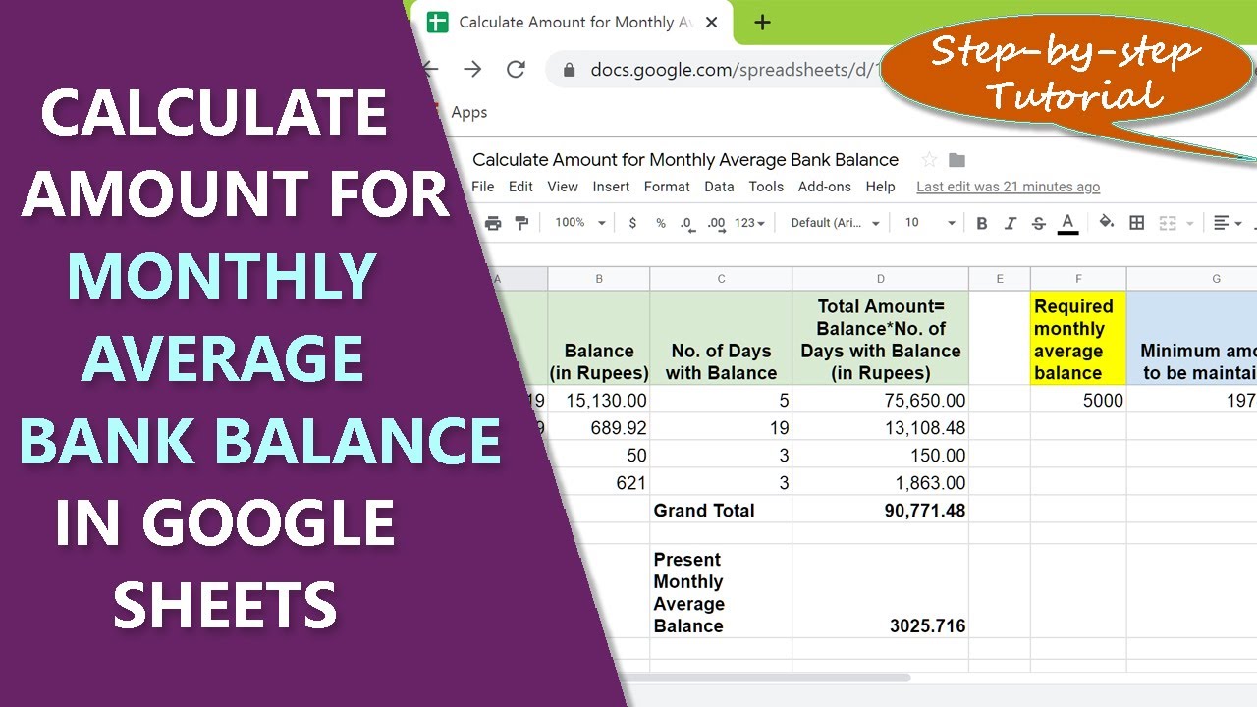This screenshot has height=707, width=1257.
Task: Click Balance cell containing 621
Action: tap(599, 482)
